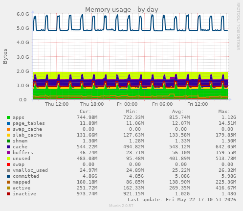Click the Max: column header
This screenshot has height=211, width=243.
pyautogui.click(x=224, y=112)
